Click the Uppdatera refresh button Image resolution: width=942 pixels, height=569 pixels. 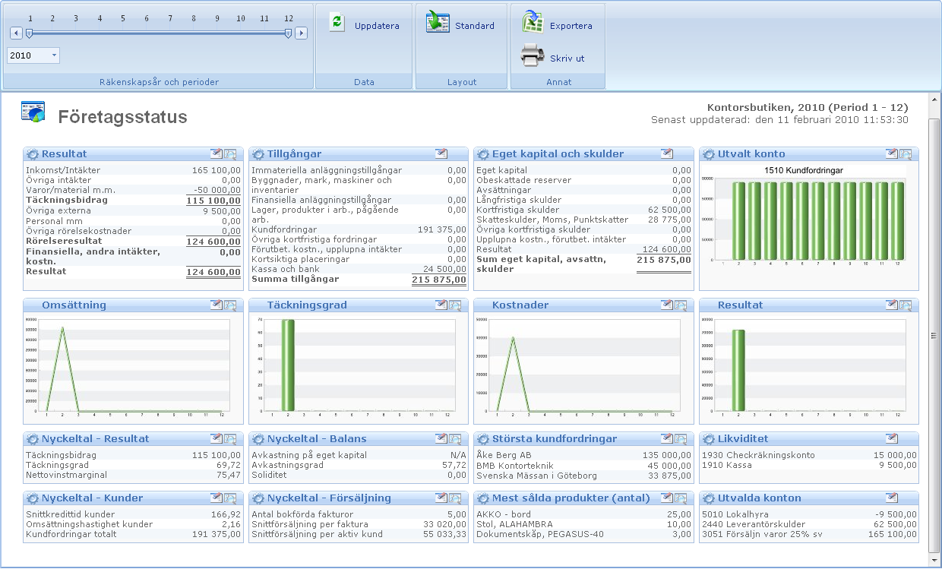(364, 25)
